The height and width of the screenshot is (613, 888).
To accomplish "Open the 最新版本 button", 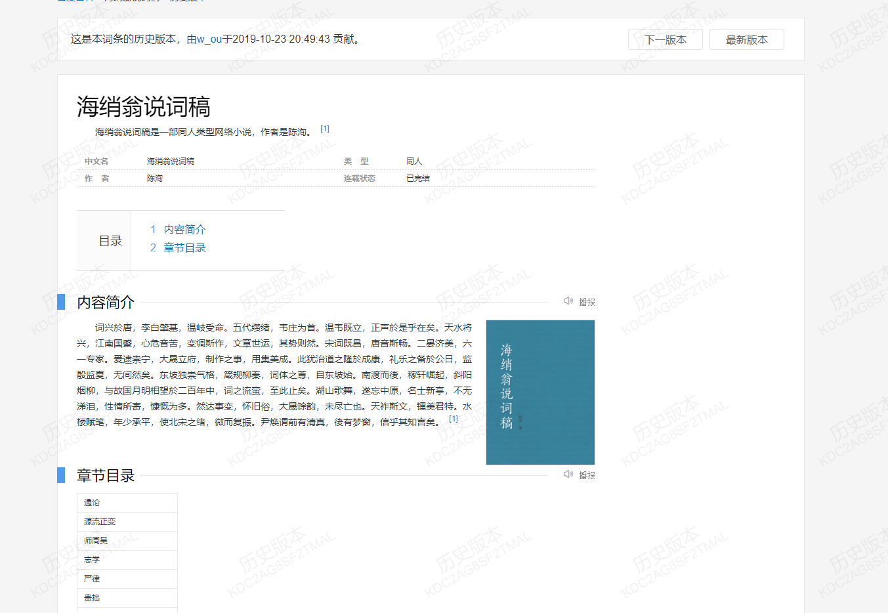I will click(x=746, y=39).
